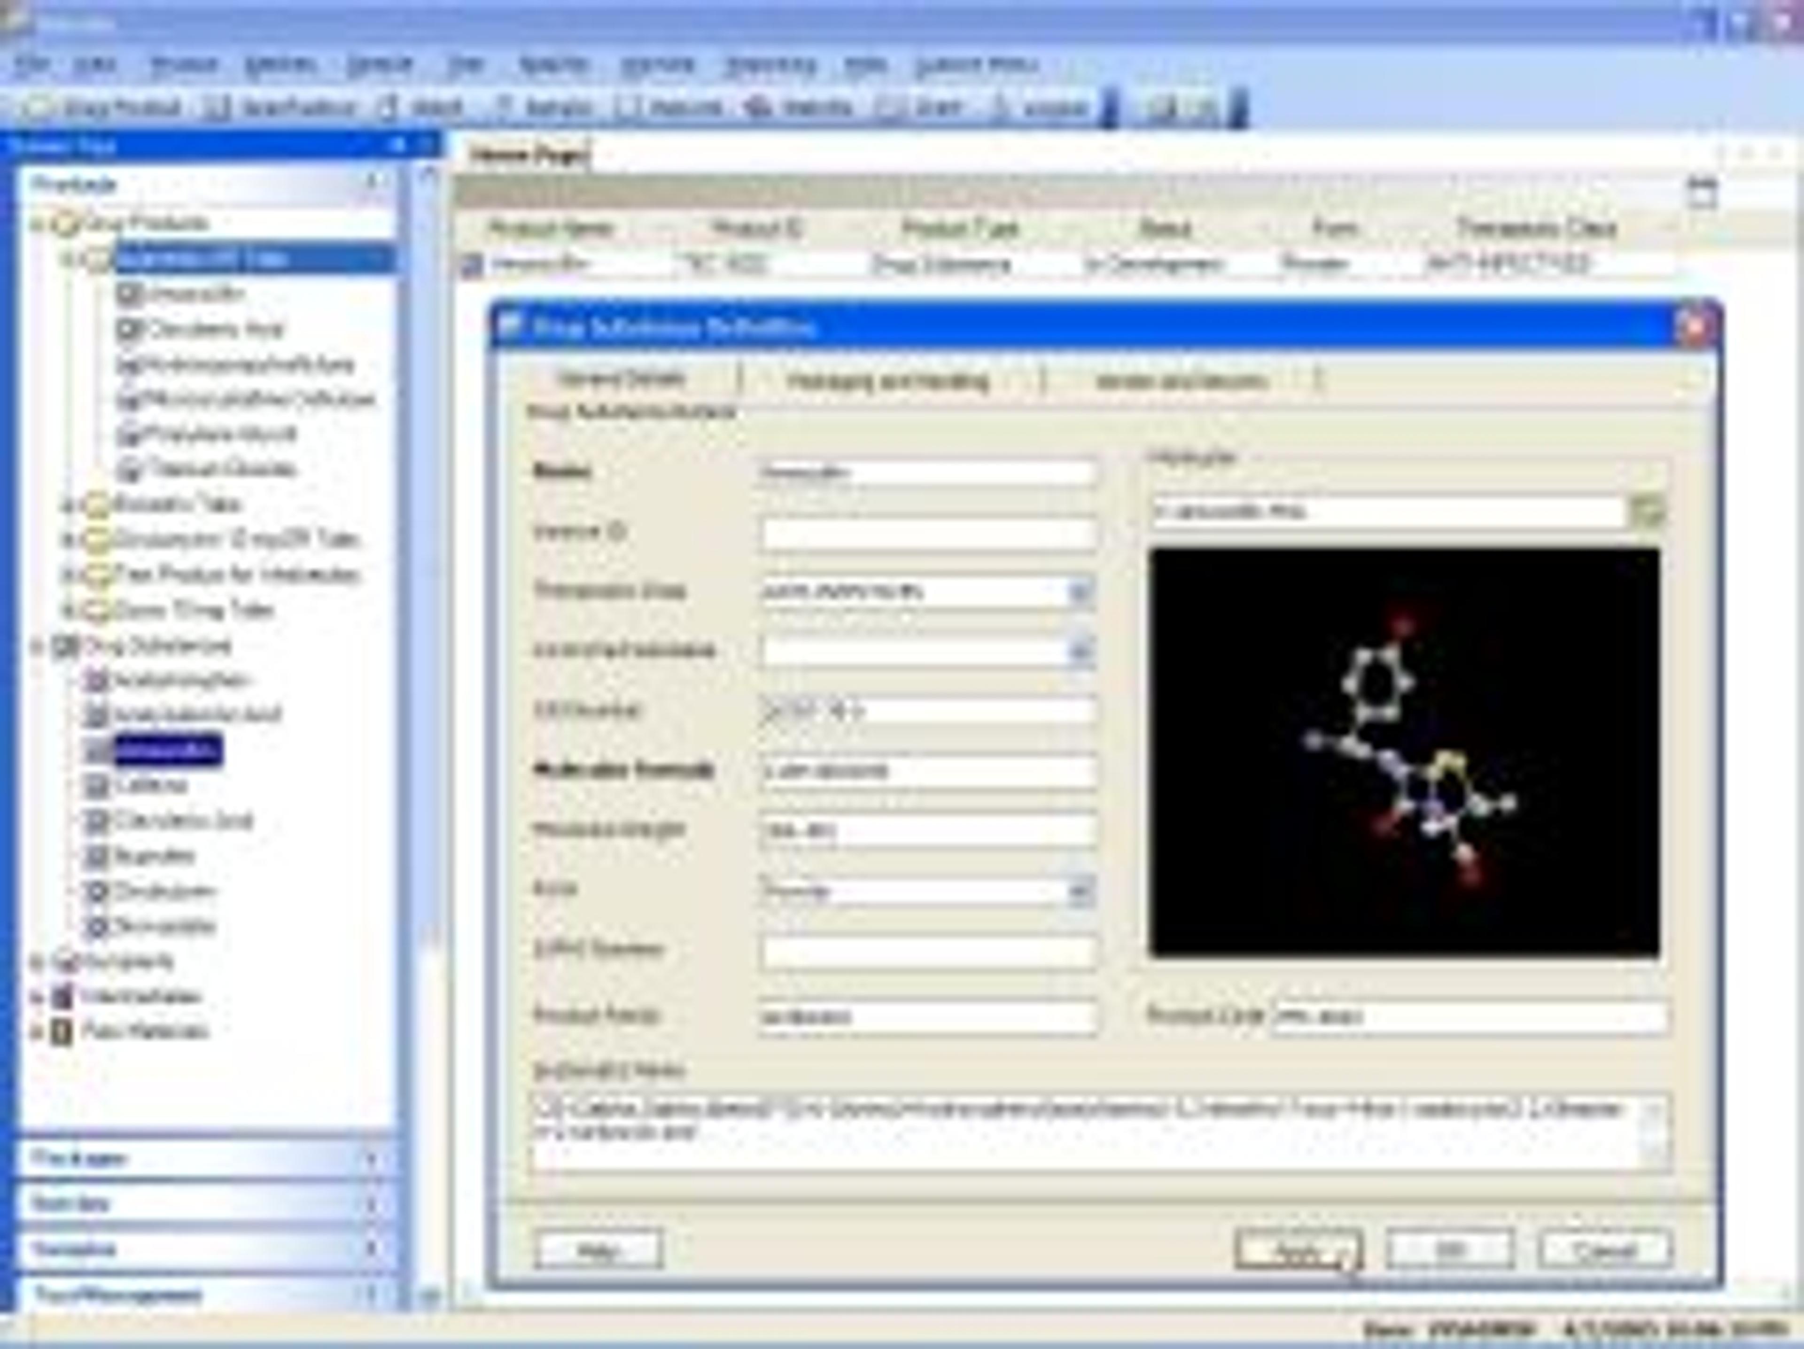Click the Apply button
The width and height of the screenshot is (1804, 1349).
1298,1249
